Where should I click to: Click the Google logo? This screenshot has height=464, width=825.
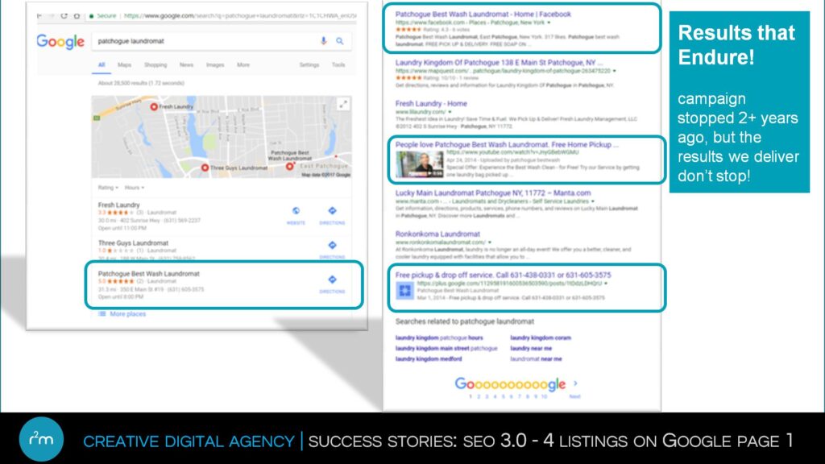coord(60,42)
